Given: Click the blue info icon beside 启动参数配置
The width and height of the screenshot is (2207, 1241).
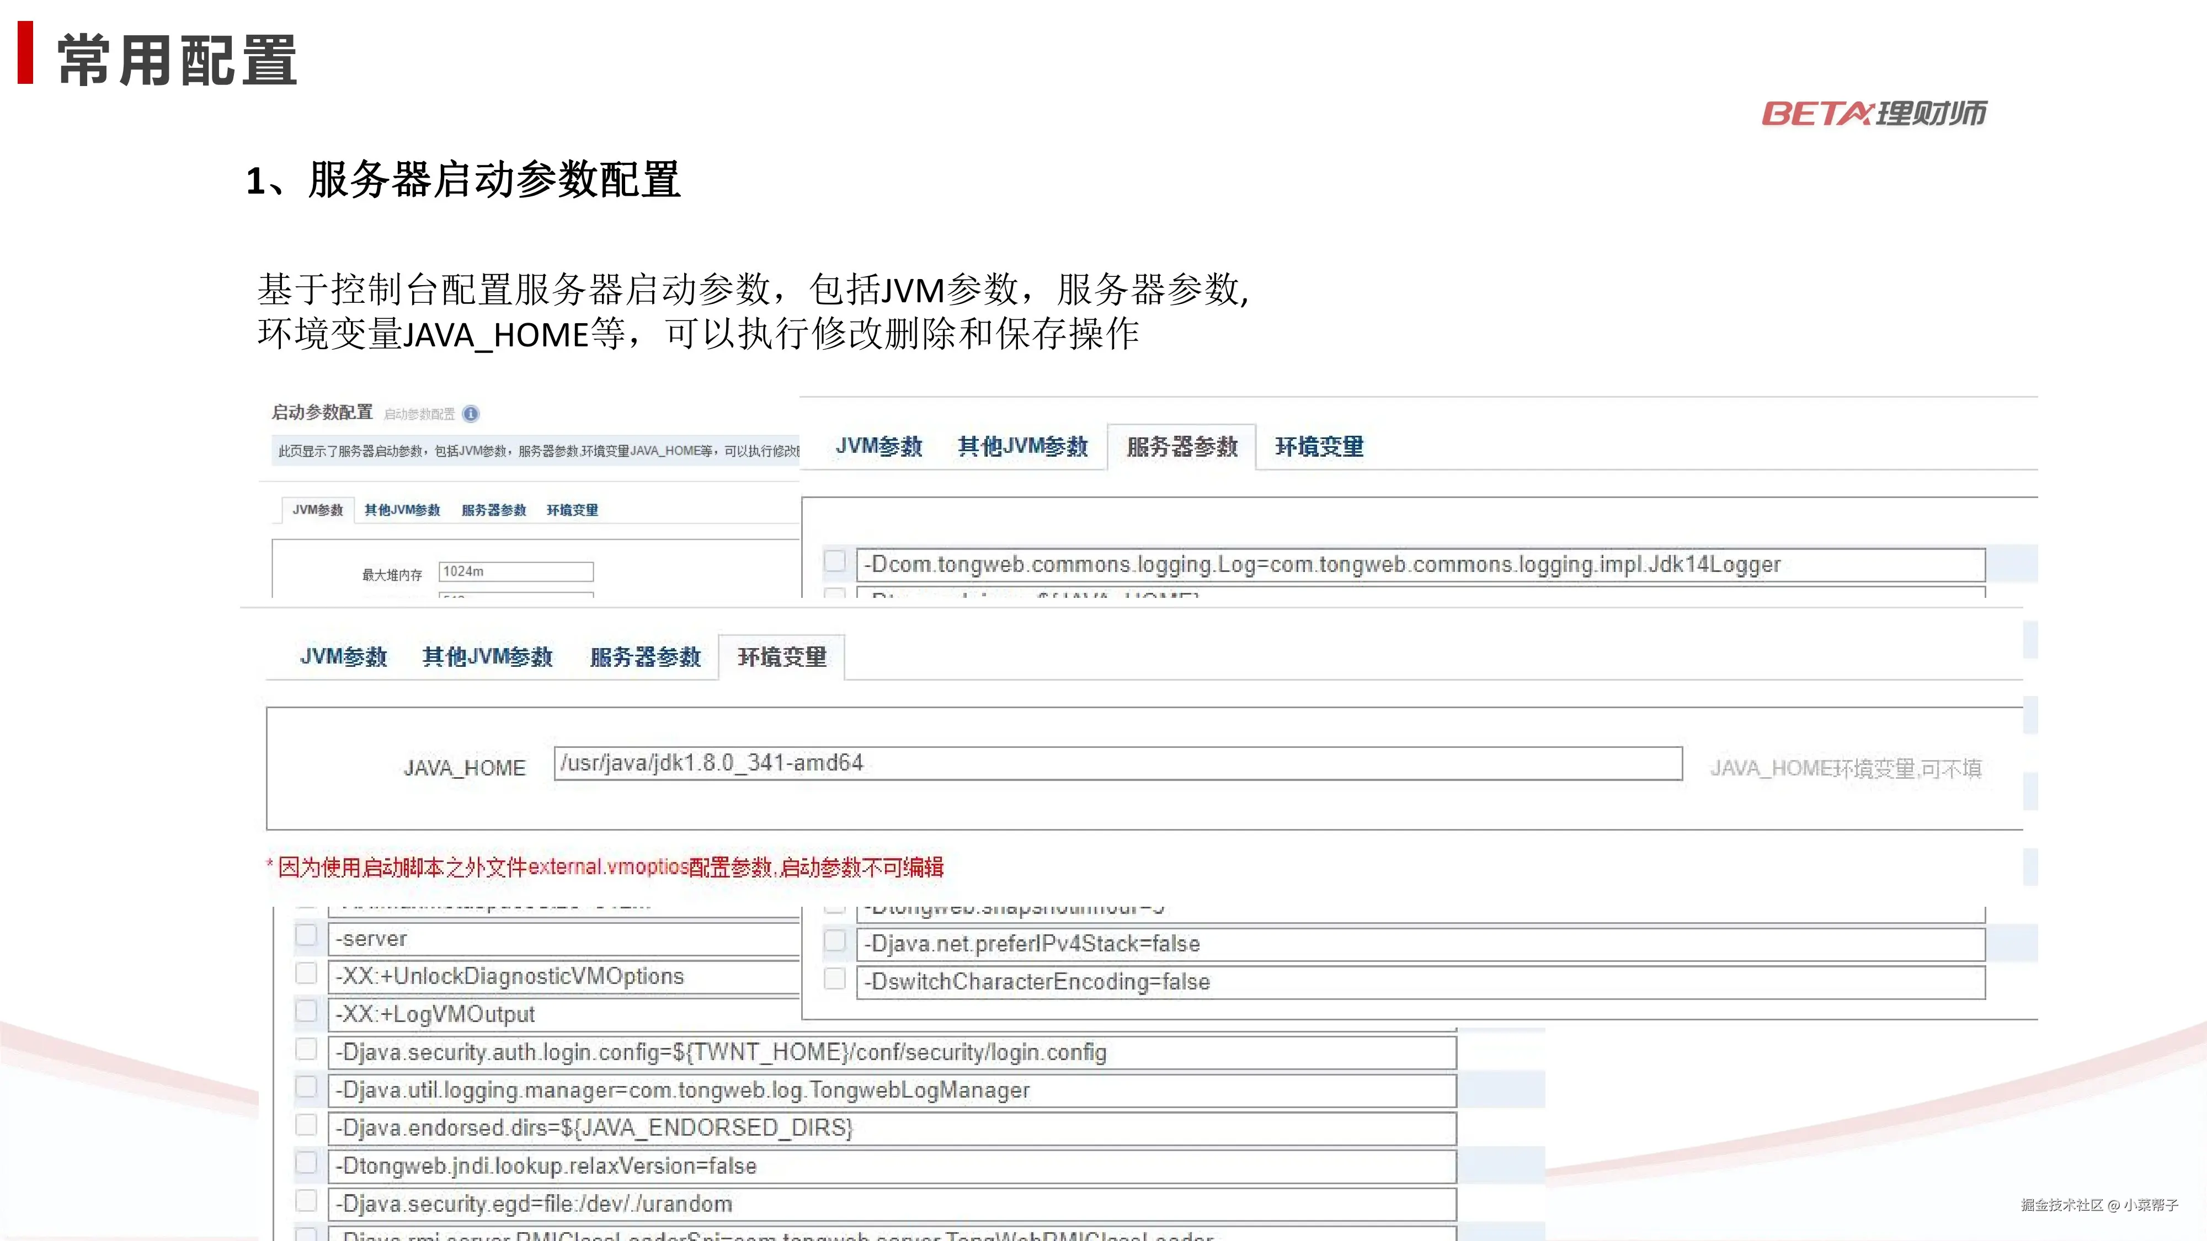Looking at the screenshot, I should [x=470, y=415].
